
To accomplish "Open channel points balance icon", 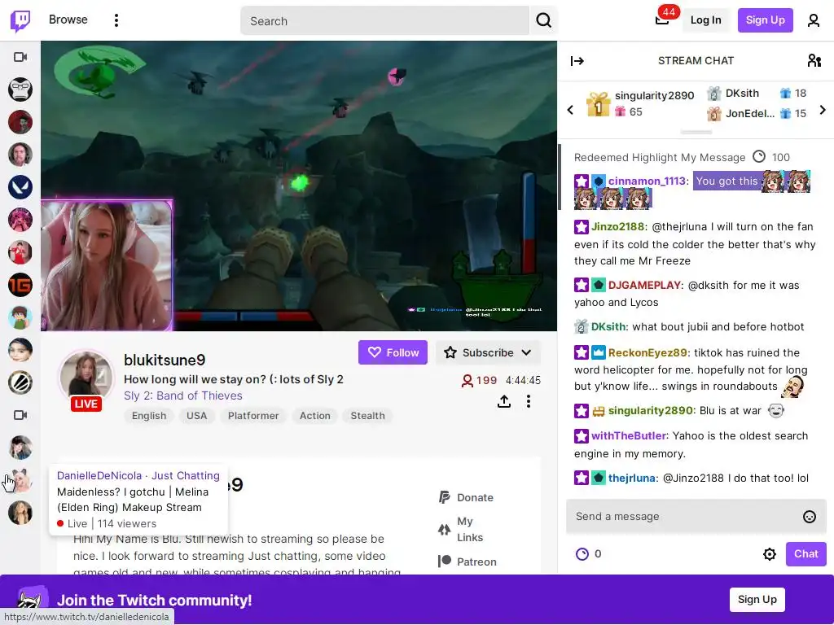I will tap(582, 554).
